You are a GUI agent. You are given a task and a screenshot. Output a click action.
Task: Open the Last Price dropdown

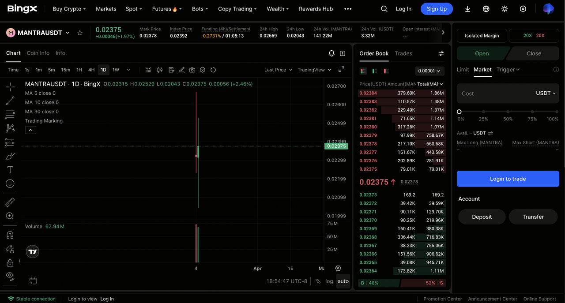pos(278,70)
